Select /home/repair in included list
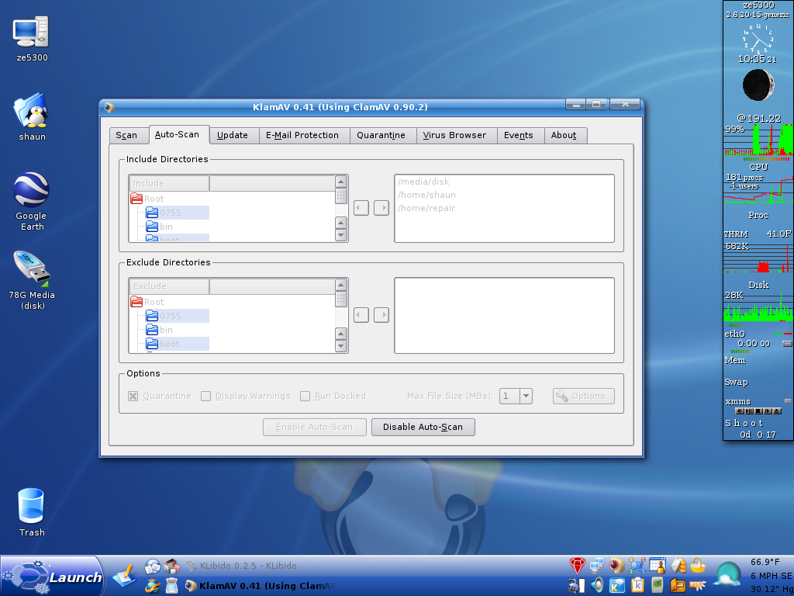 426,208
